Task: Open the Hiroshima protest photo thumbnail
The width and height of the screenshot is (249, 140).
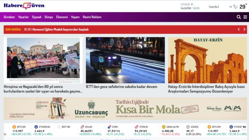Action: 43,60
